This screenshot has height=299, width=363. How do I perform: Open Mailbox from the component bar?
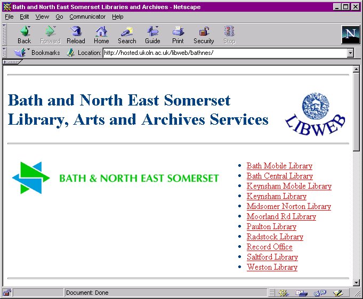301,293
